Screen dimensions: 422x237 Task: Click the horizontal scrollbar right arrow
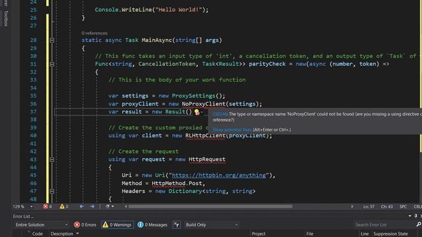click(x=352, y=206)
